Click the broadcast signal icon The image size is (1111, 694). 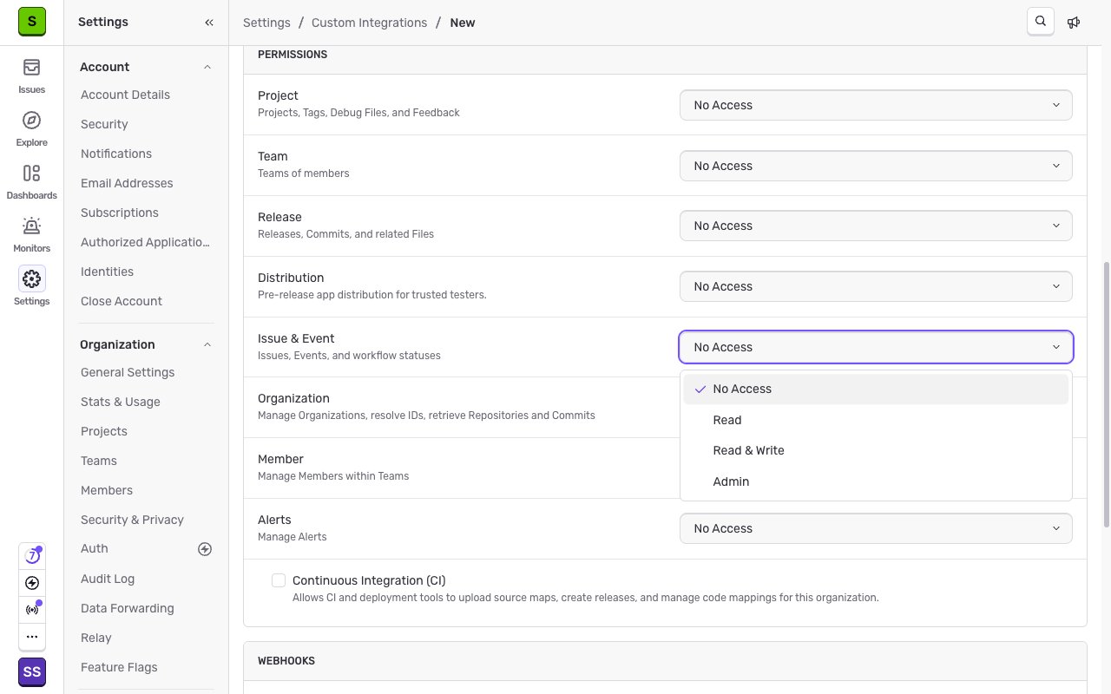(x=32, y=610)
